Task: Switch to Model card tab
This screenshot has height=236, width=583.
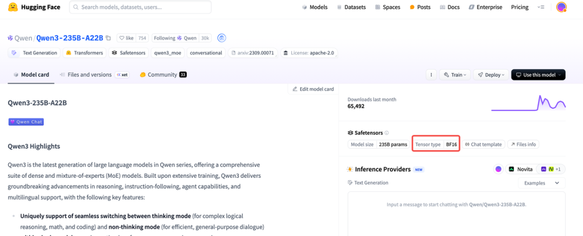Action: tap(31, 74)
